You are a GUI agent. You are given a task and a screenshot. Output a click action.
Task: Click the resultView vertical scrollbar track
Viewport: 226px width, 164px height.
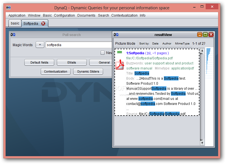[202, 97]
